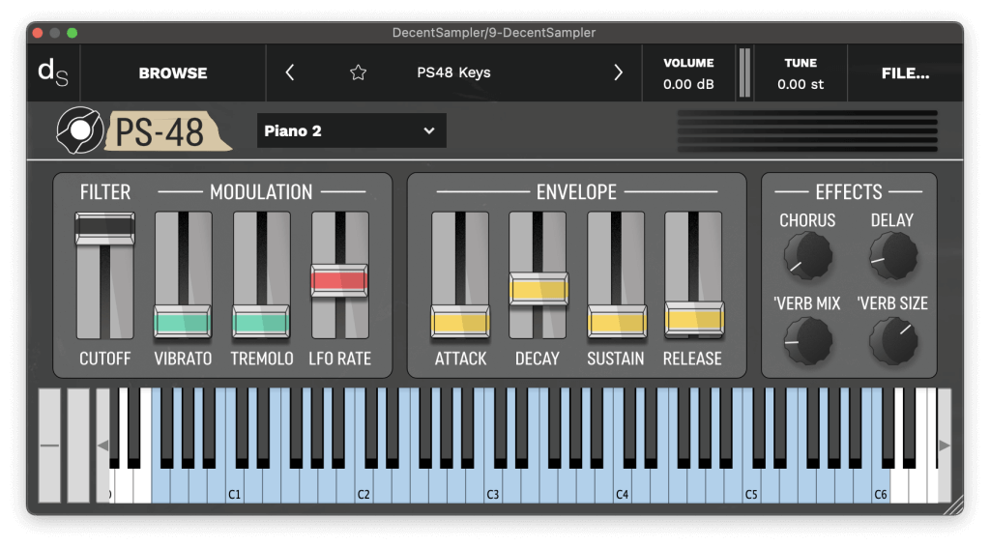Click the VOLUME 0.00 dB field
Viewport: 990px width, 546px height.
point(688,73)
